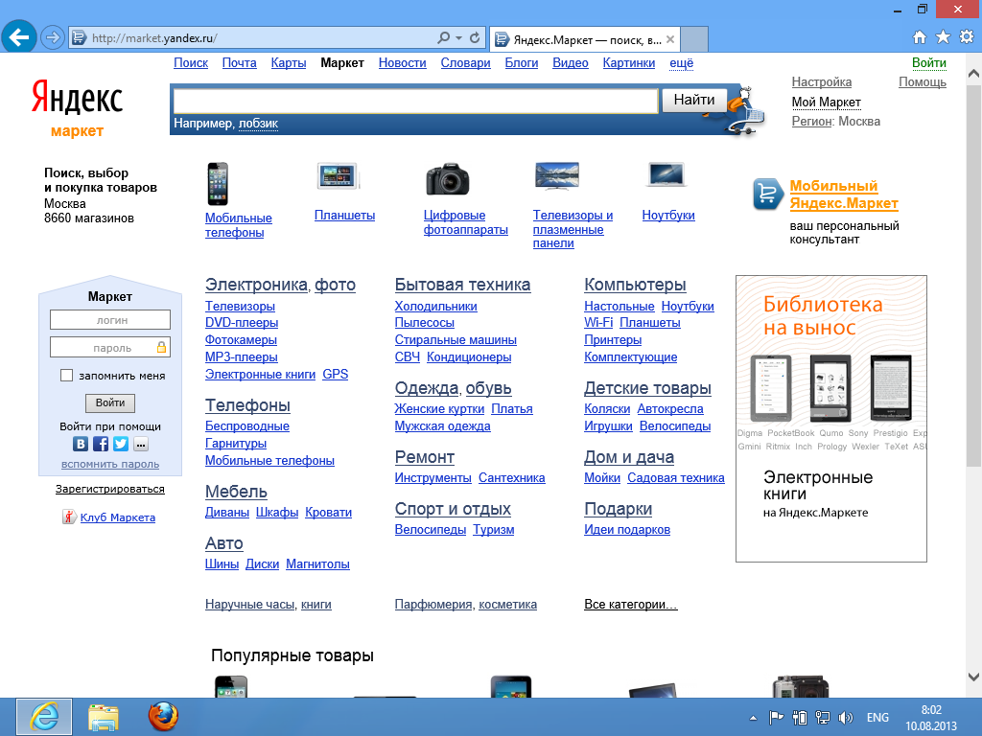Sign in with Twitter icon
Viewport: 982px width, 736px height.
120,444
